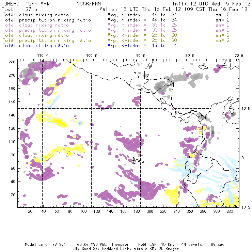Click the '300' tick label on horizontal axis
252x252 pixels.
click(217, 211)
